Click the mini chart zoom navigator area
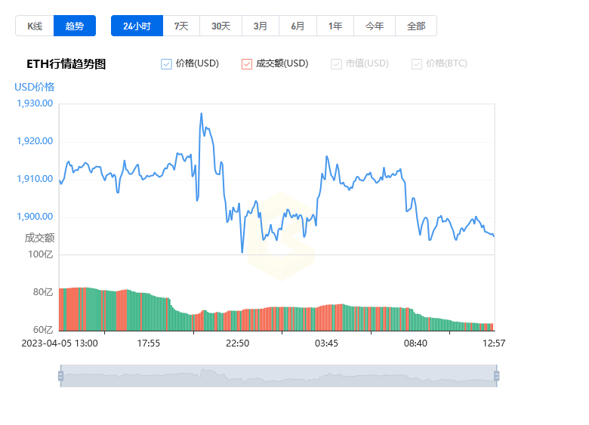Viewport: 589px width, 425px height. (x=279, y=376)
